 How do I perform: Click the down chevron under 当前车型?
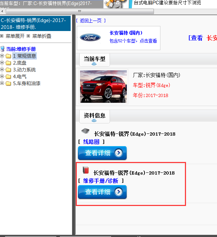tap(94, 64)
